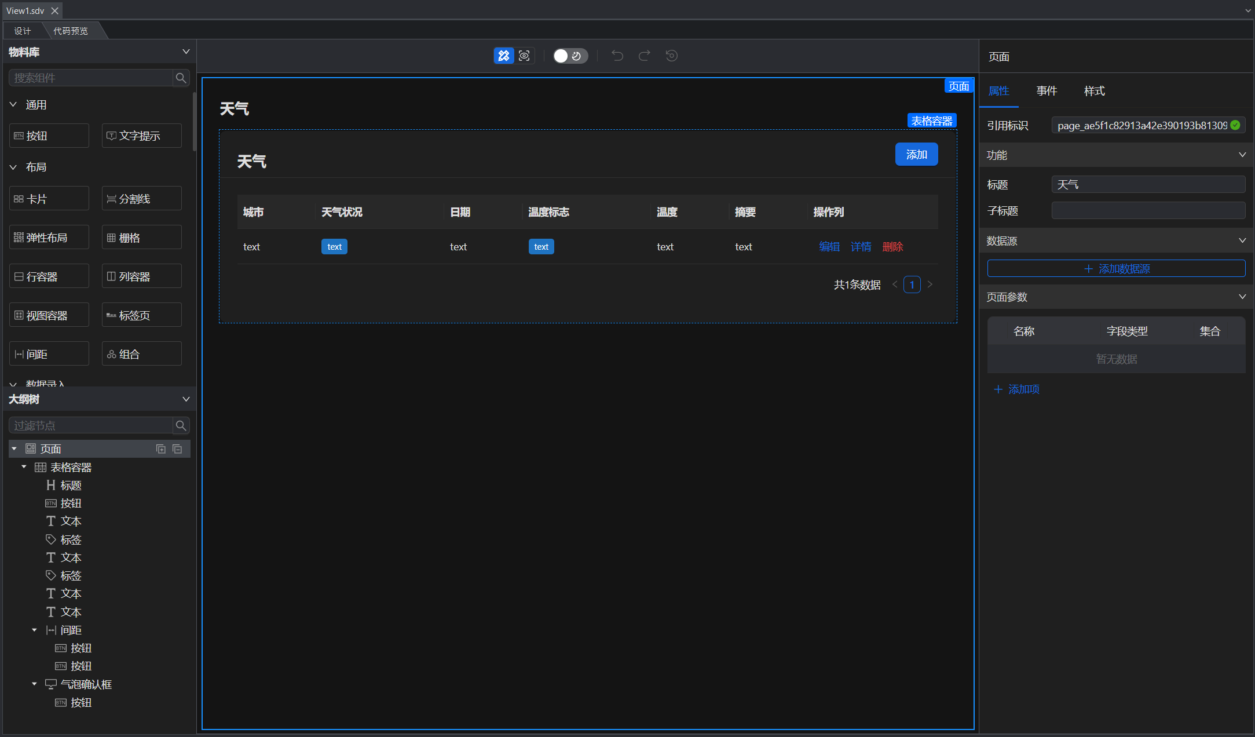Viewport: 1255px width, 737px height.
Task: Select the 标签页 component
Action: point(142,315)
